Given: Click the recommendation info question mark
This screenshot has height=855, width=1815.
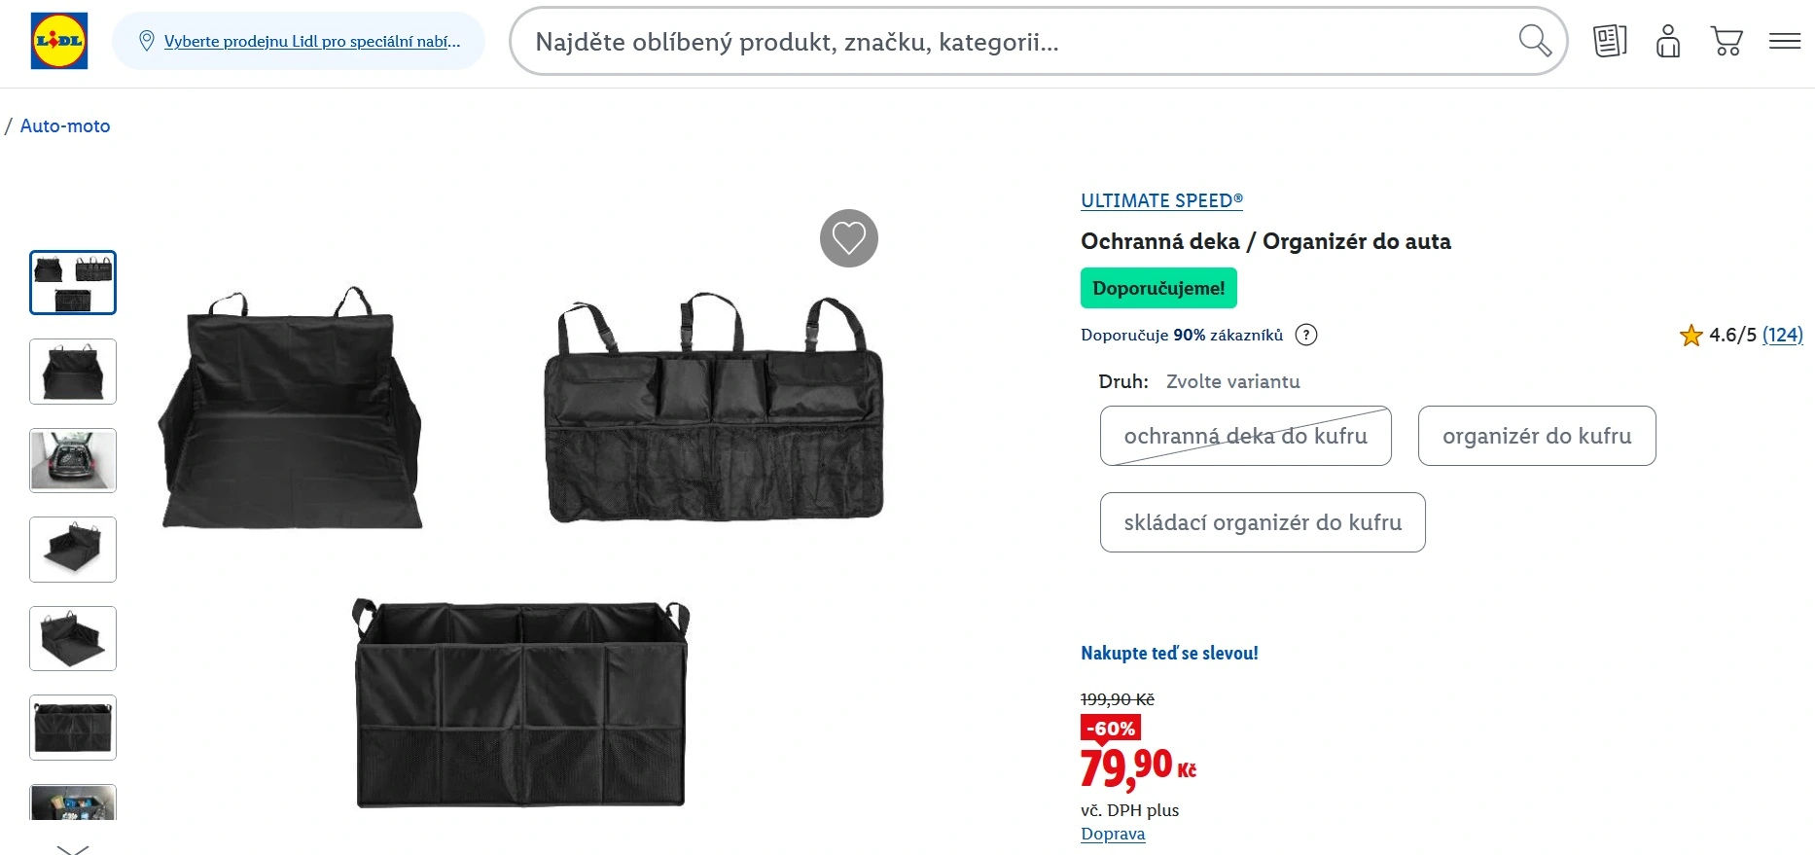Looking at the screenshot, I should pyautogui.click(x=1307, y=335).
